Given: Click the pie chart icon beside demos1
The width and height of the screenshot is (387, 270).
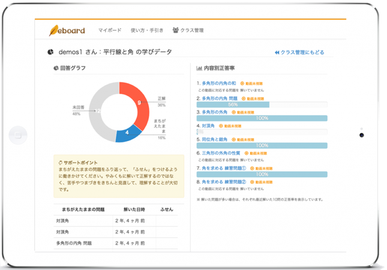Looking at the screenshot, I should click(x=52, y=52).
